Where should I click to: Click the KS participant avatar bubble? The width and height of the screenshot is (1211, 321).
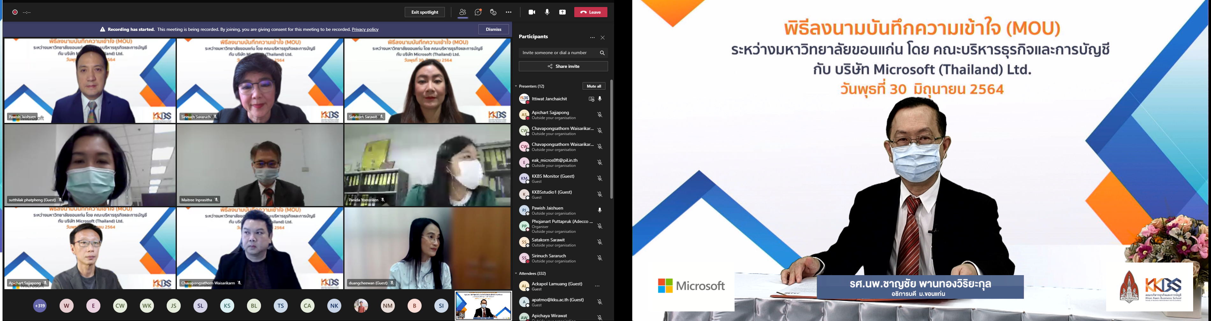(x=227, y=306)
